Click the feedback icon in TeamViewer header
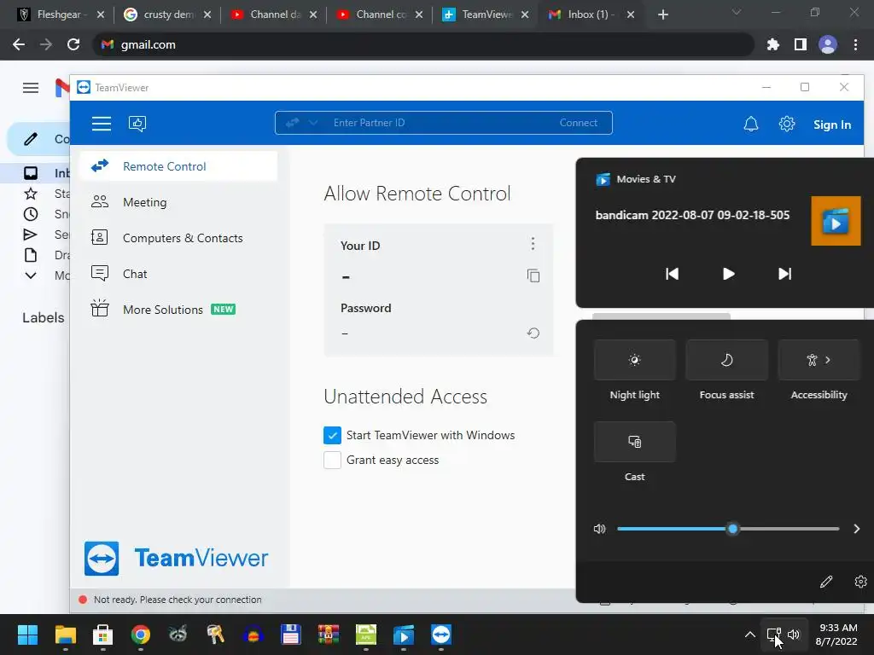This screenshot has height=655, width=874. click(x=137, y=123)
